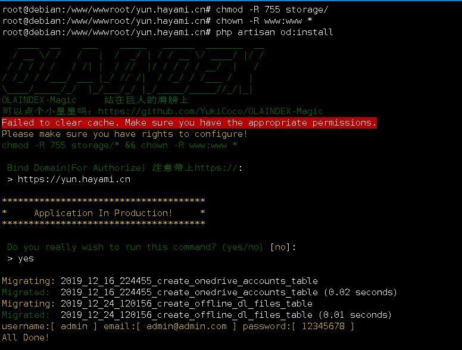Click 'Migrating: 2019_12_16_224455_create_onedrive_accounts_table' line
This screenshot has width=462, height=350.
click(x=160, y=281)
